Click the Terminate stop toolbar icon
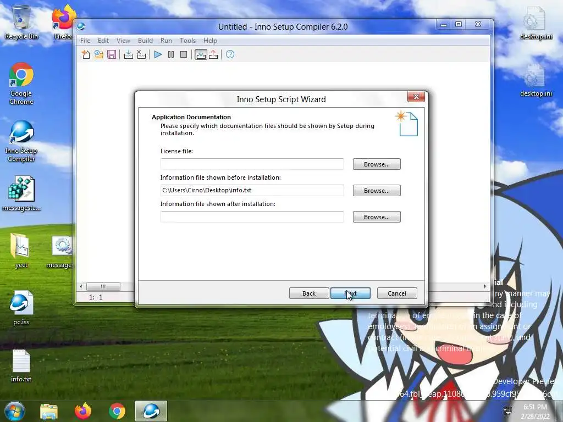 tap(184, 54)
